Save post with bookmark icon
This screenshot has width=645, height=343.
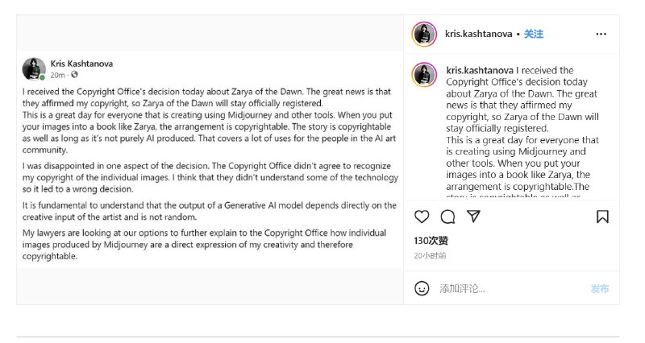tap(602, 217)
